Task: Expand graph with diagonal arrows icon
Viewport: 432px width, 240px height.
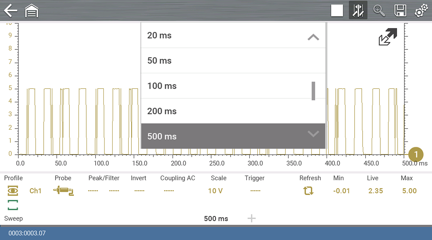Action: point(388,36)
